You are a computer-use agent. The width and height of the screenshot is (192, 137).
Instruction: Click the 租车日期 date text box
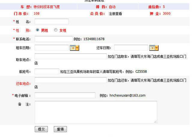(x=52, y=48)
